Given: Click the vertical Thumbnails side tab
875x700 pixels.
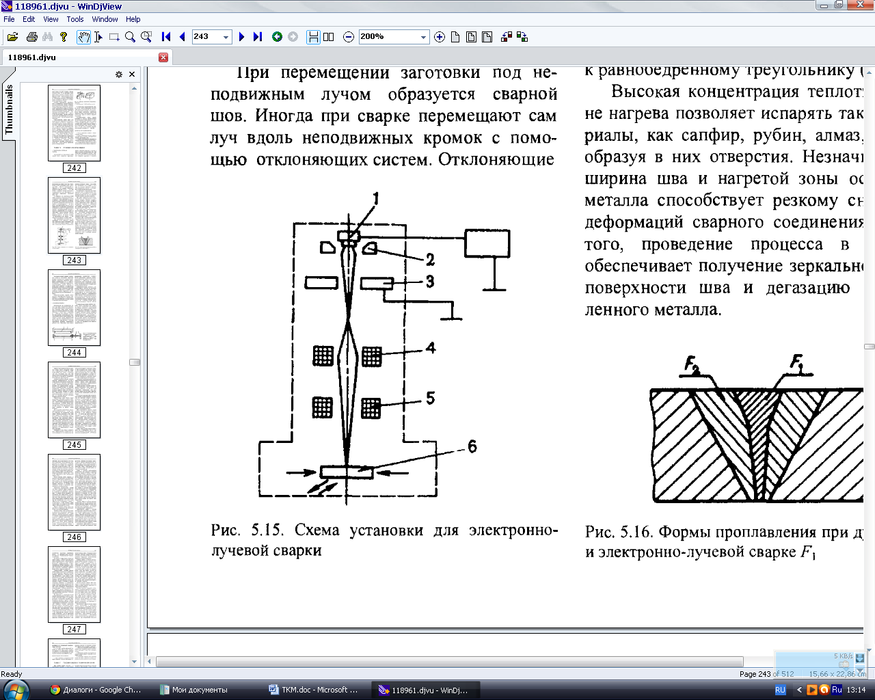Looking at the screenshot, I should pos(9,109).
